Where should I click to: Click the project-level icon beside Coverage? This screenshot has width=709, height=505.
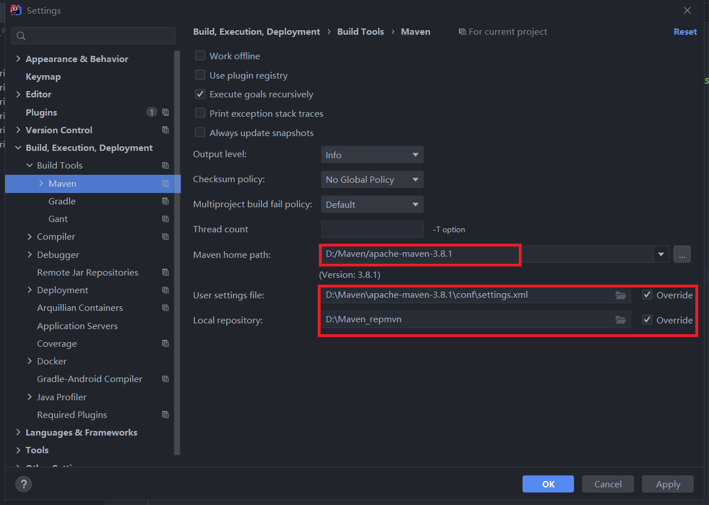pyautogui.click(x=165, y=343)
